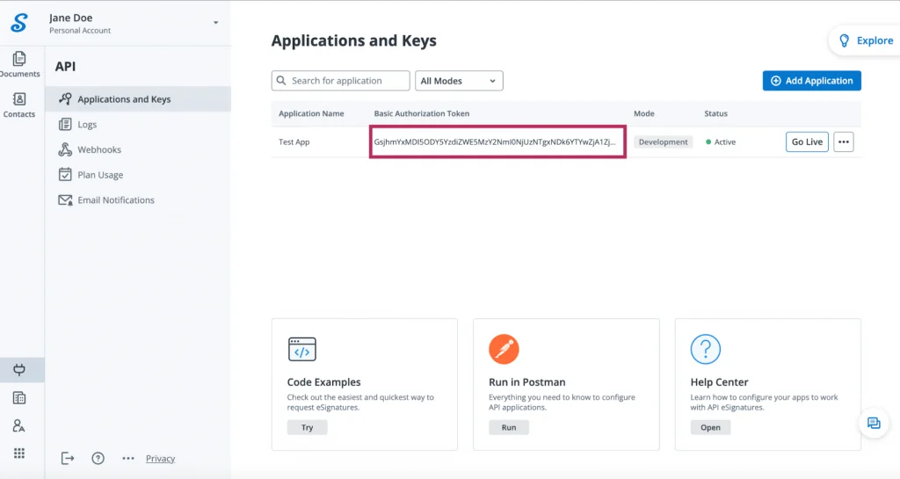Open Webhooks in API menu
The image size is (900, 479).
(x=98, y=150)
